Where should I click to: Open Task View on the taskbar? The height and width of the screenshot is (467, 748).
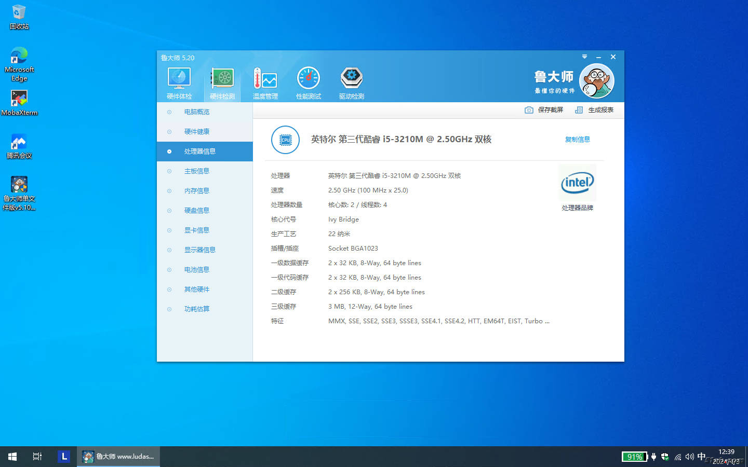click(37, 457)
